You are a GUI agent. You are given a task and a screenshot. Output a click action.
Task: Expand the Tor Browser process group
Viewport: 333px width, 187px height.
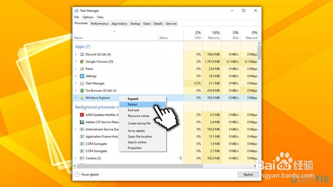76,91
